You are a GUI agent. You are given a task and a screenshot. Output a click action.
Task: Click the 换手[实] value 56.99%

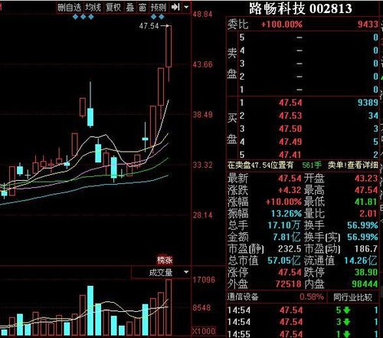(x=362, y=237)
